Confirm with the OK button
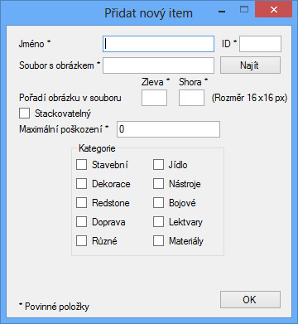Screen dimensions: 298x324 pyautogui.click(x=250, y=300)
